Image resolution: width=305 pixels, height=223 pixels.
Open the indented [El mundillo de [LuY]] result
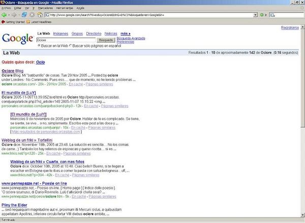[x=28, y=115]
